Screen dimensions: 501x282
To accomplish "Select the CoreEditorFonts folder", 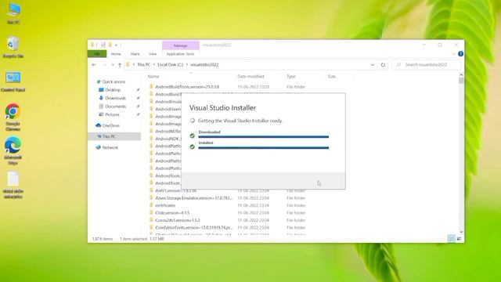I will pyautogui.click(x=193, y=228).
